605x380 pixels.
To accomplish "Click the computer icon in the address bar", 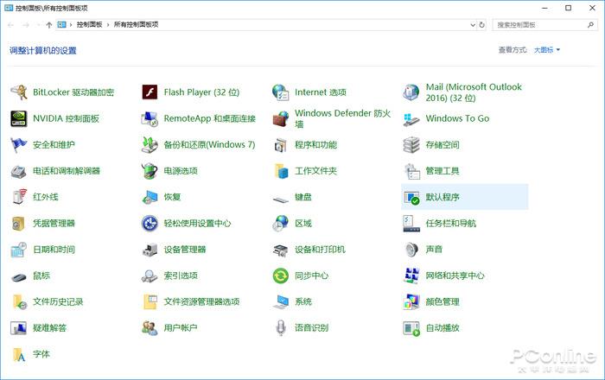I will [61, 25].
